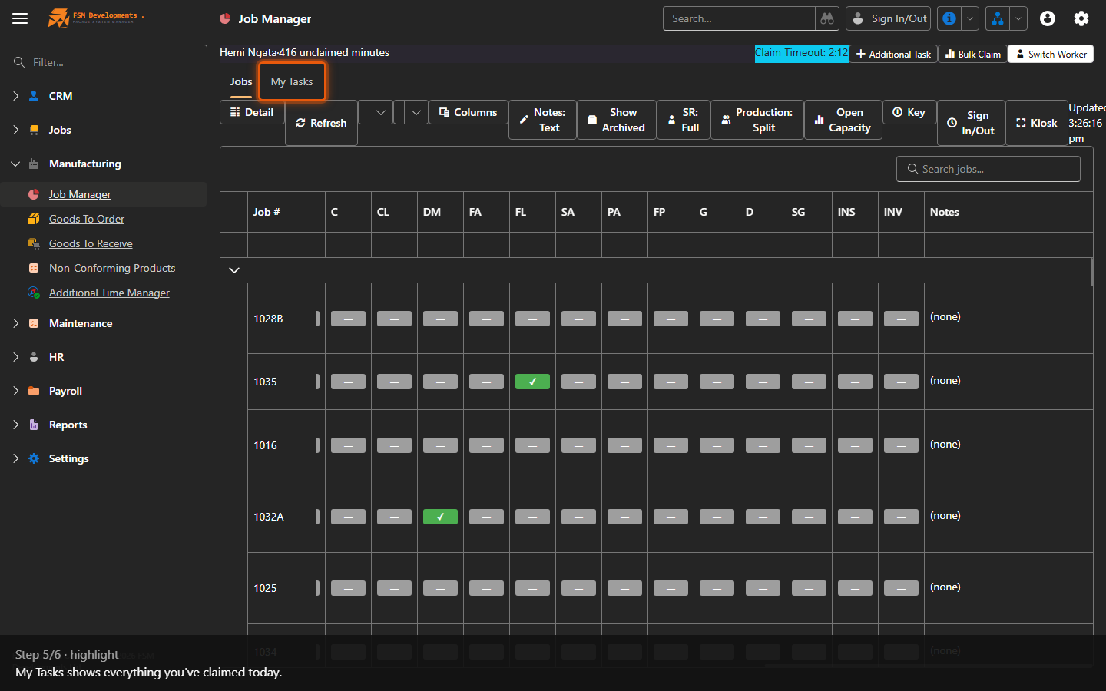The image size is (1106, 691).
Task: Expand the Jobs sidebar section
Action: 16,130
